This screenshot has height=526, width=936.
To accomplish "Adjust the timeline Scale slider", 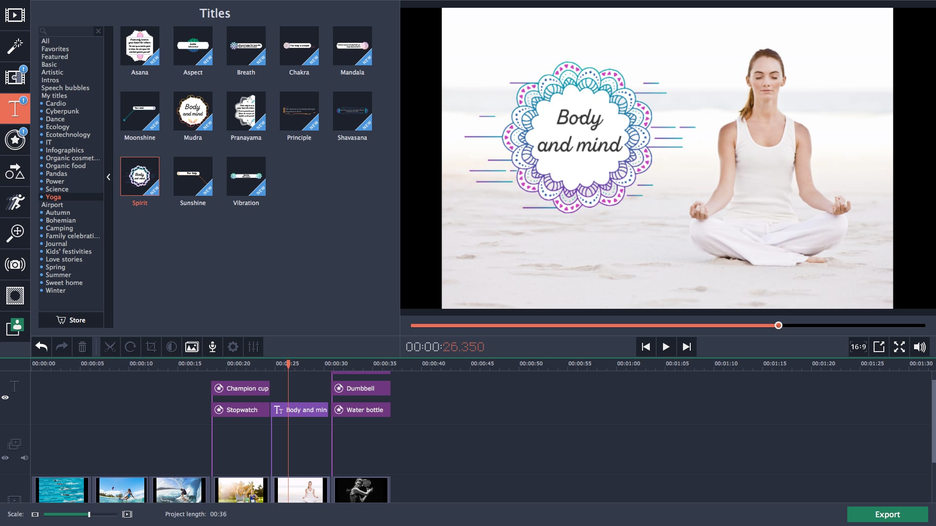I will click(x=88, y=514).
